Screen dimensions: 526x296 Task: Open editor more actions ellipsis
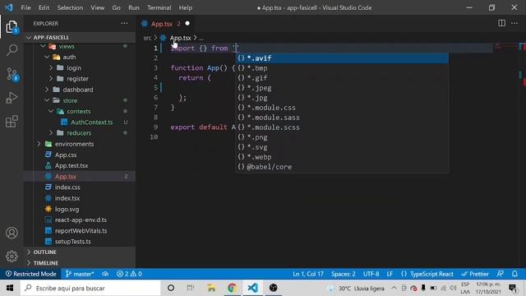[x=514, y=23]
